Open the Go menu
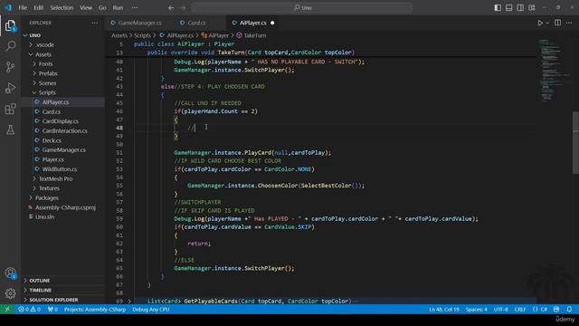Image resolution: width=579 pixels, height=326 pixels. 102,7
